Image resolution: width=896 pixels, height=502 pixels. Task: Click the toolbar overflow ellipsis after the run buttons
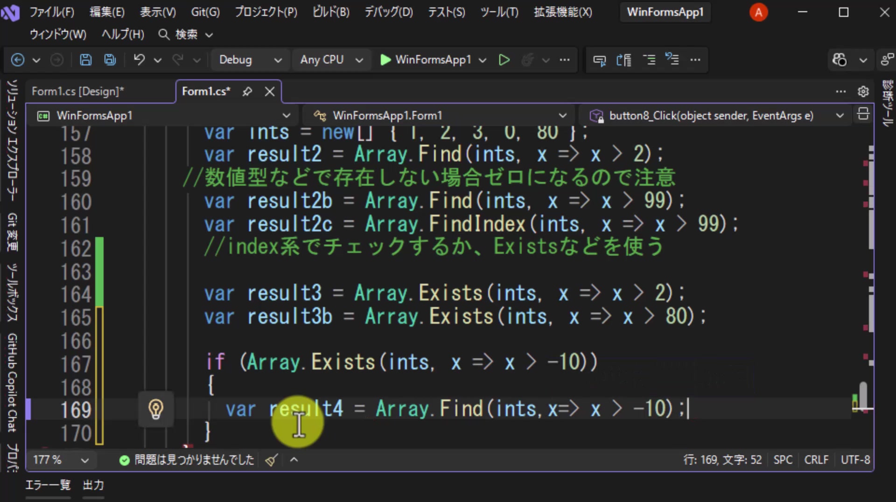[565, 60]
